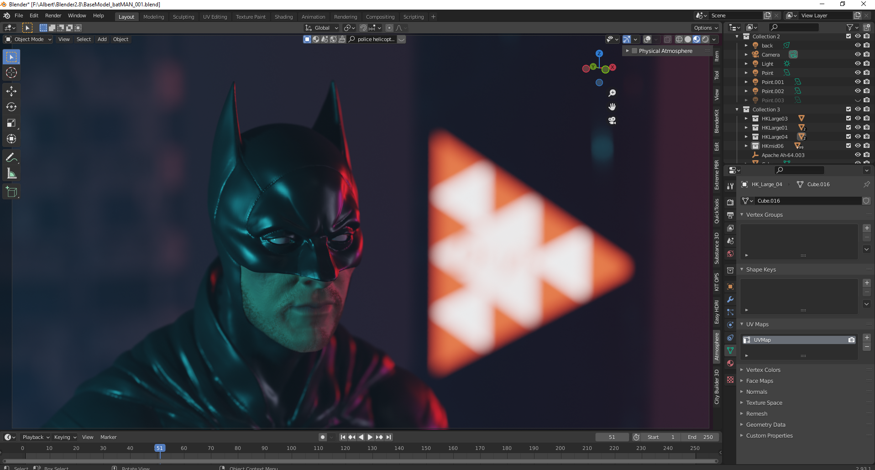Screen dimensions: 875x470
Task: Add a new workspace tab
Action: coord(433,17)
